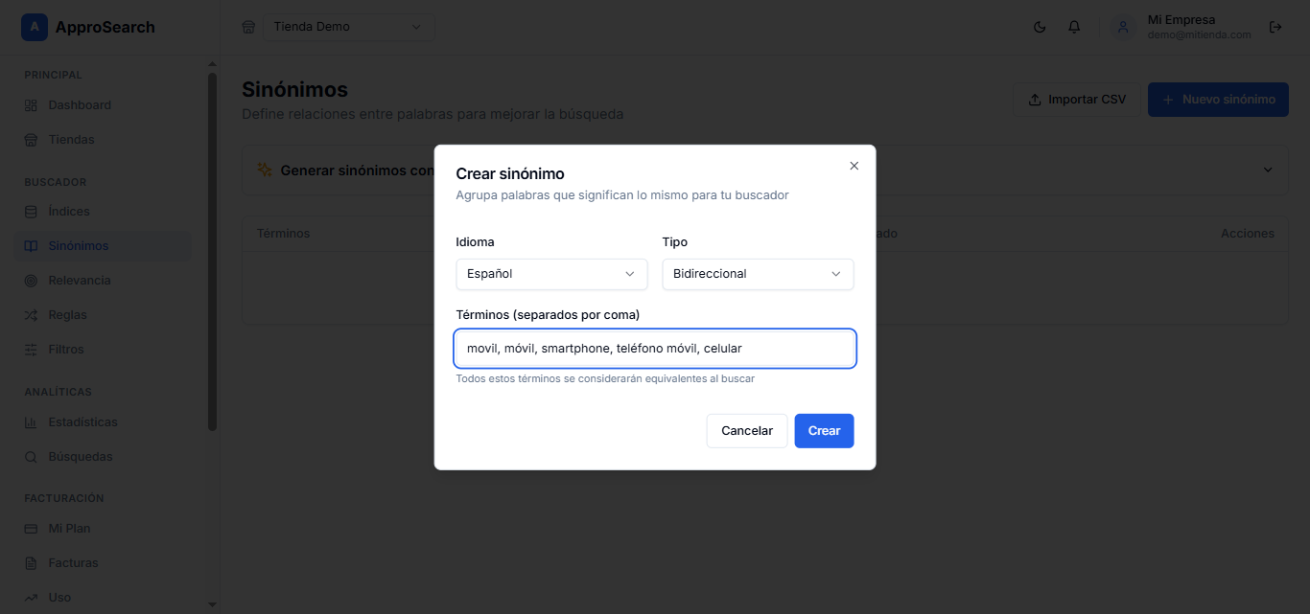Viewport: 1310px width, 614px height.
Task: Click the sparkles icon in Generar sinónimos
Action: coord(265,170)
